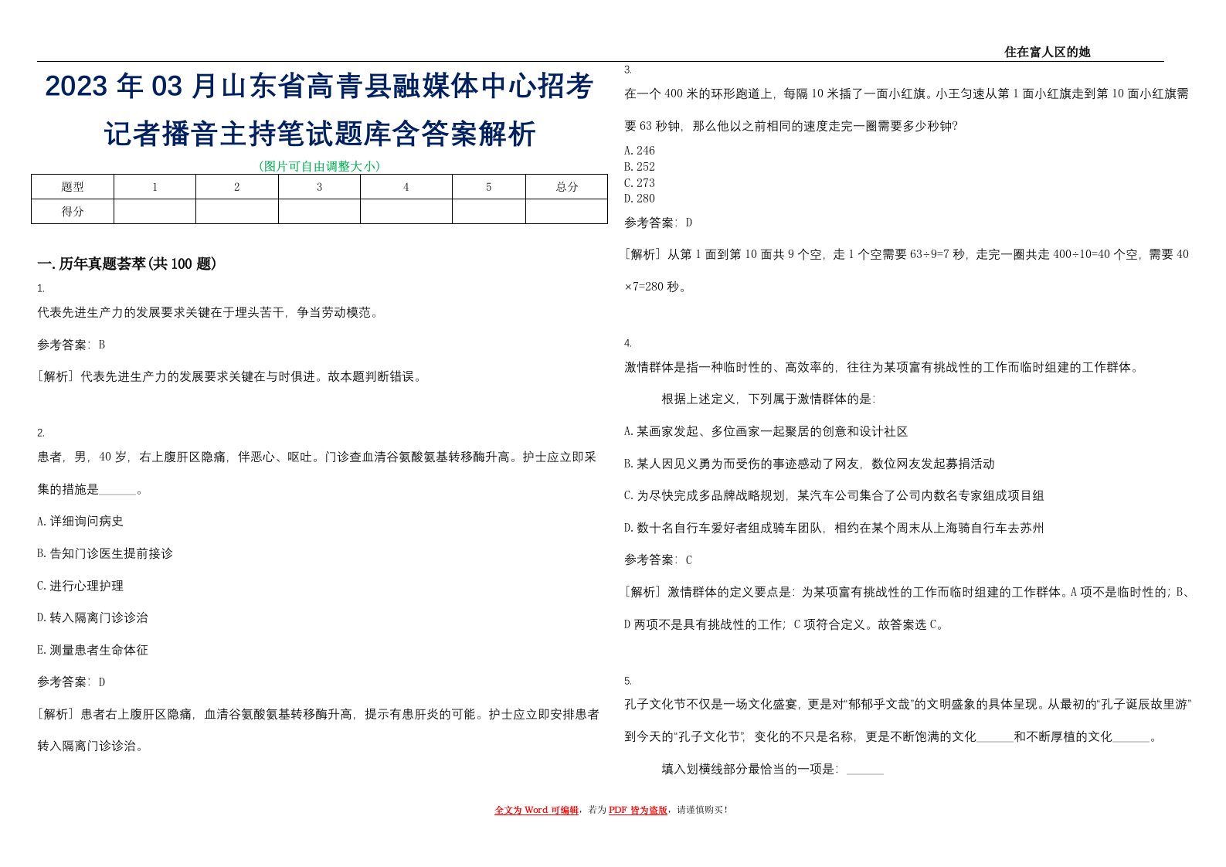Select answer option 'B.252'

click(640, 167)
